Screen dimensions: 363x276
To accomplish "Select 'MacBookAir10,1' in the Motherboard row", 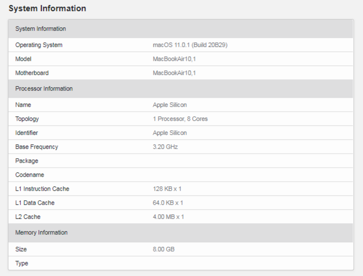I will pos(174,73).
